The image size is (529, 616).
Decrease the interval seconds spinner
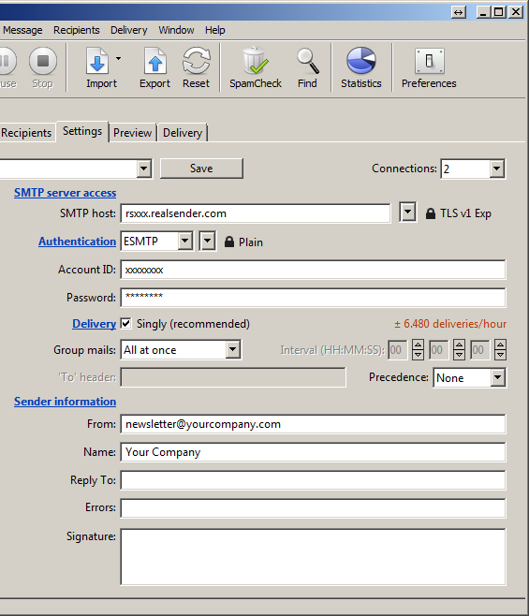click(x=500, y=355)
